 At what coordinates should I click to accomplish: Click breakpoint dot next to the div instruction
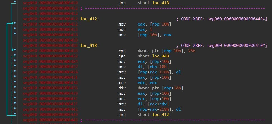coord(15,88)
